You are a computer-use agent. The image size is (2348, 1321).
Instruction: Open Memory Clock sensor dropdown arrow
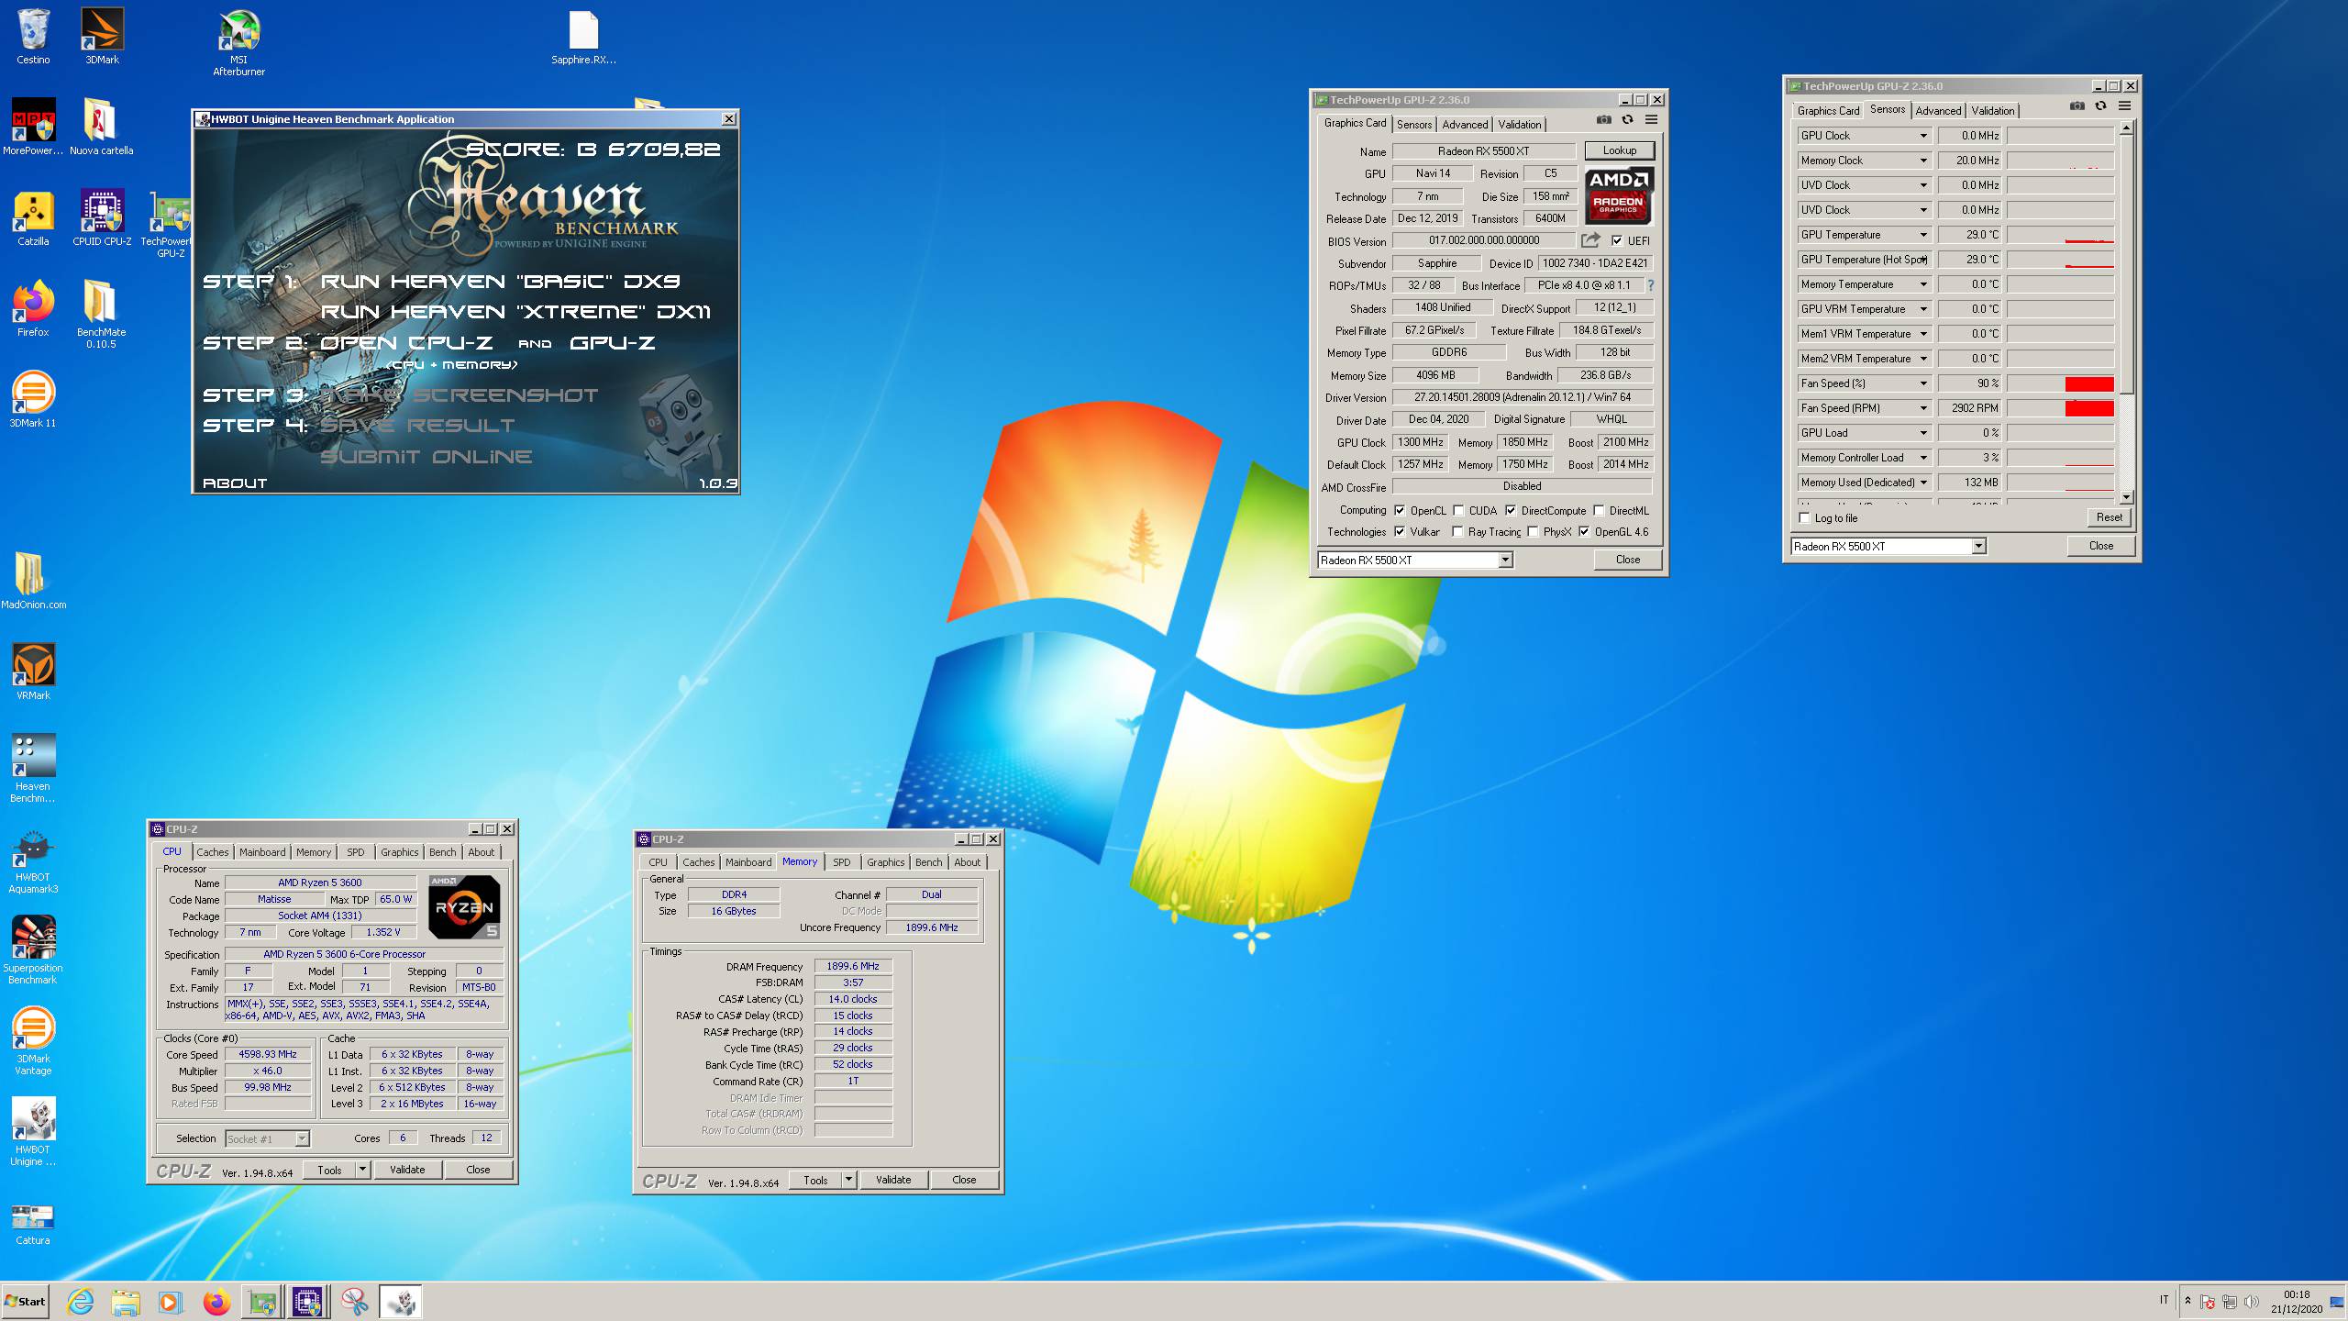[x=1923, y=160]
